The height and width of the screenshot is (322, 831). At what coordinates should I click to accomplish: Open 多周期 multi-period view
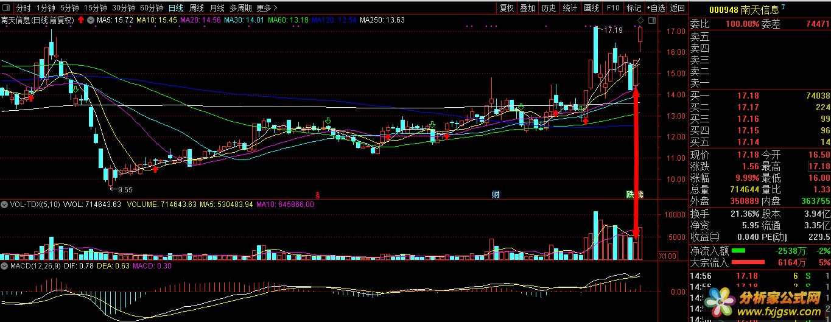(x=241, y=8)
